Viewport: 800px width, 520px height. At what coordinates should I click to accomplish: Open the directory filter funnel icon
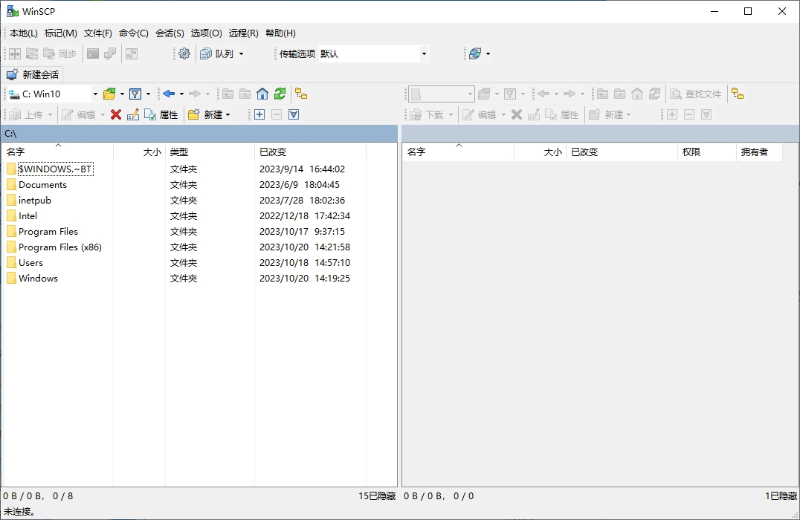(x=137, y=94)
